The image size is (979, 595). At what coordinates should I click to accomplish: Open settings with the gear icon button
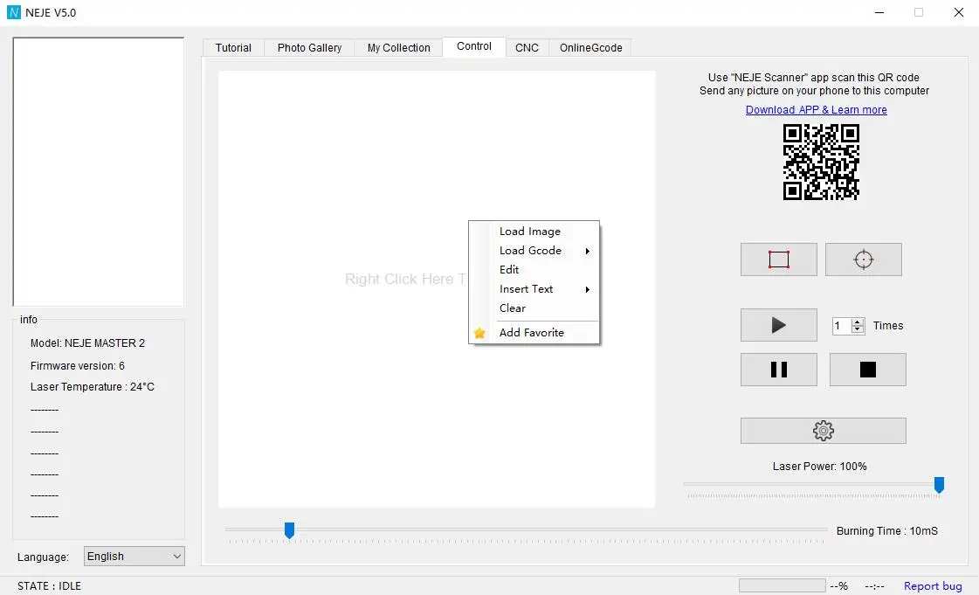click(x=824, y=431)
